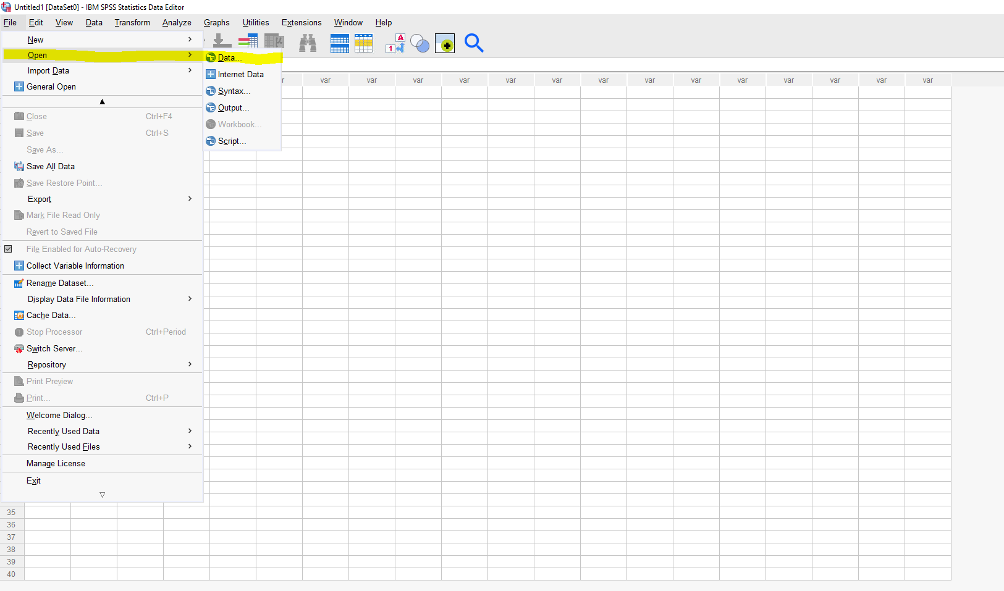
Task: Choose Syntax... in the Open submenu
Action: pos(234,91)
